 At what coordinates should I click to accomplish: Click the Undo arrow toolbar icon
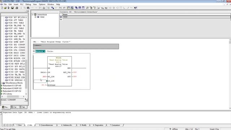click(32, 8)
